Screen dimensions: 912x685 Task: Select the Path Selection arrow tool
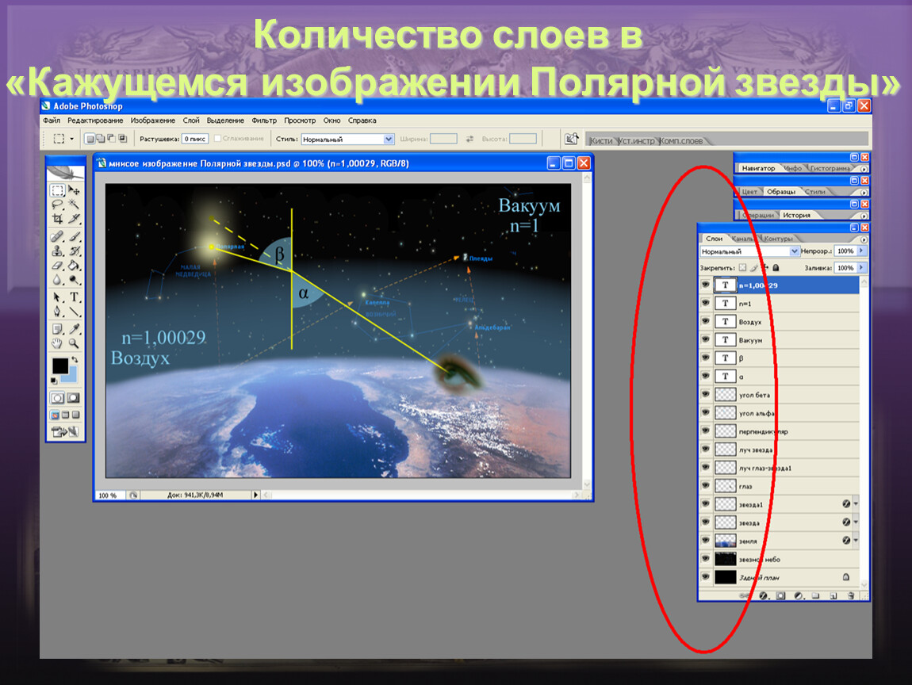pos(57,297)
